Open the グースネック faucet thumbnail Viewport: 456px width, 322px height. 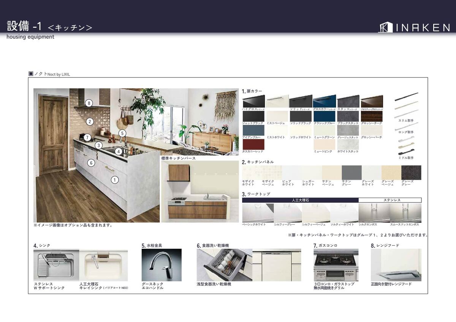point(161,265)
